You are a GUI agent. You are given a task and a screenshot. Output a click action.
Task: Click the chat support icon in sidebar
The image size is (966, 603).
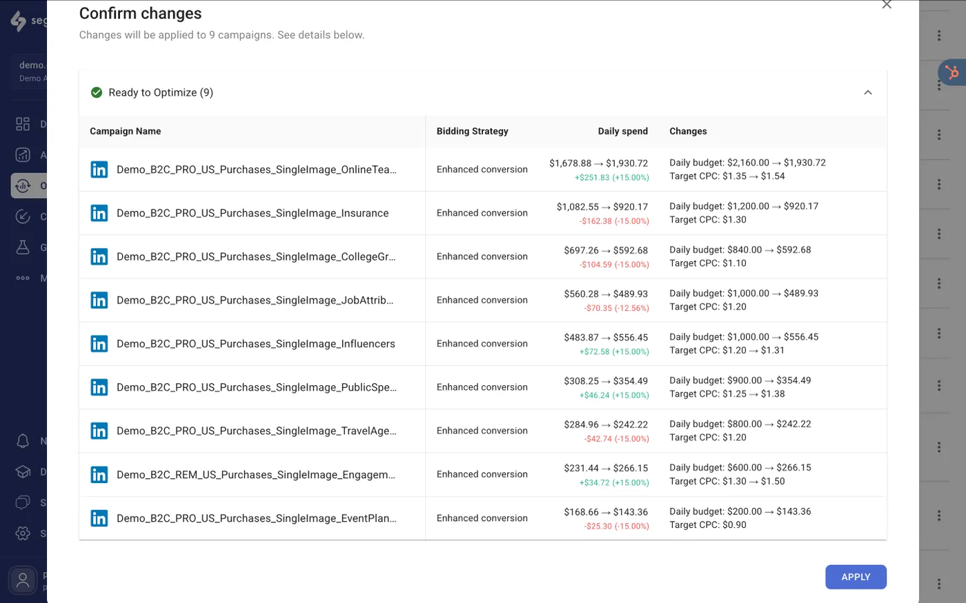pos(23,502)
